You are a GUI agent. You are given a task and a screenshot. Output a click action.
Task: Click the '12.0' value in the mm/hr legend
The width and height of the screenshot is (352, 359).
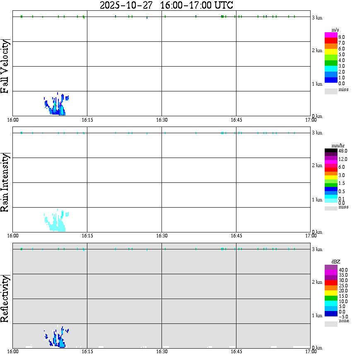(x=343, y=159)
